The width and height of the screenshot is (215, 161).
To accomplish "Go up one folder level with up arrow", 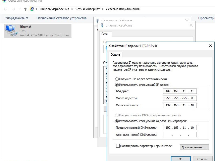I will (25, 9).
